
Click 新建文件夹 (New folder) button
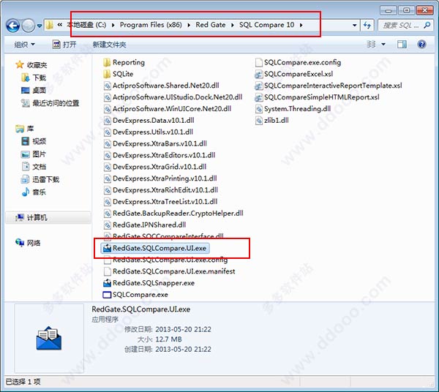(109, 45)
